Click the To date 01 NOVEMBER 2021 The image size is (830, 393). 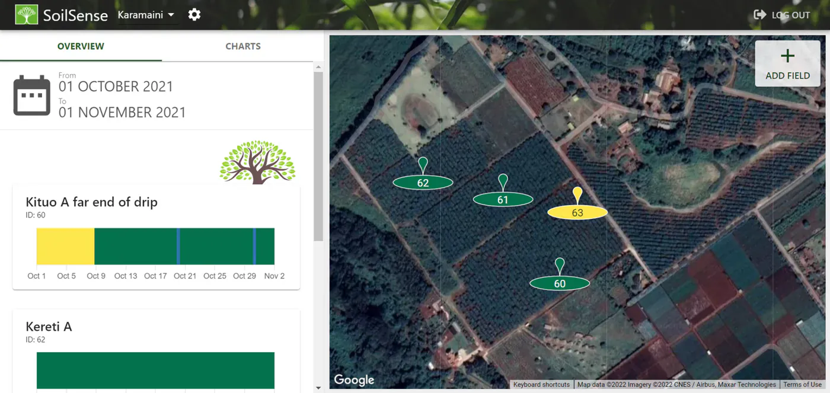click(x=122, y=113)
